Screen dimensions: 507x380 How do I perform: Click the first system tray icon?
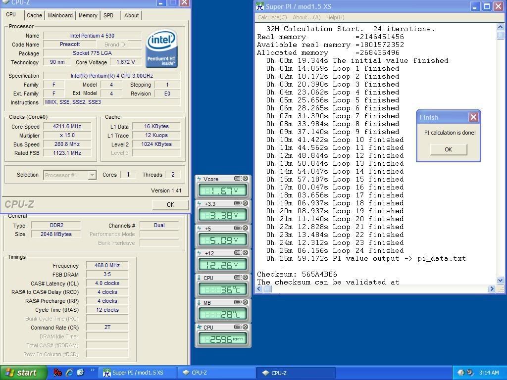(461, 373)
